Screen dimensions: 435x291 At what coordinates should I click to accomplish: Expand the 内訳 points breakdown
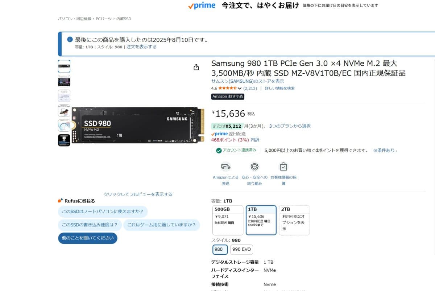click(x=255, y=140)
